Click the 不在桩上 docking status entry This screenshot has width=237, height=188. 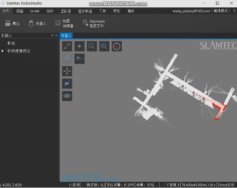point(173,185)
